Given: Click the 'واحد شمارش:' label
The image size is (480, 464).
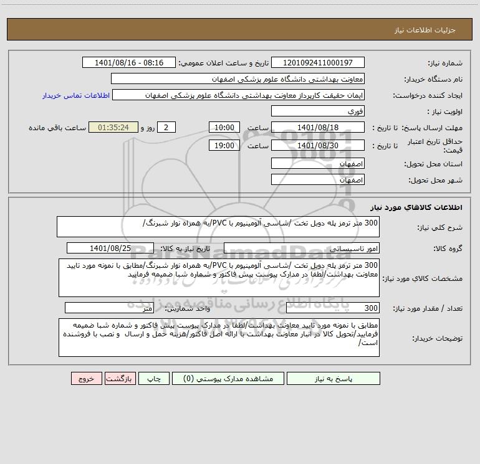Looking at the screenshot, I should point(188,309).
